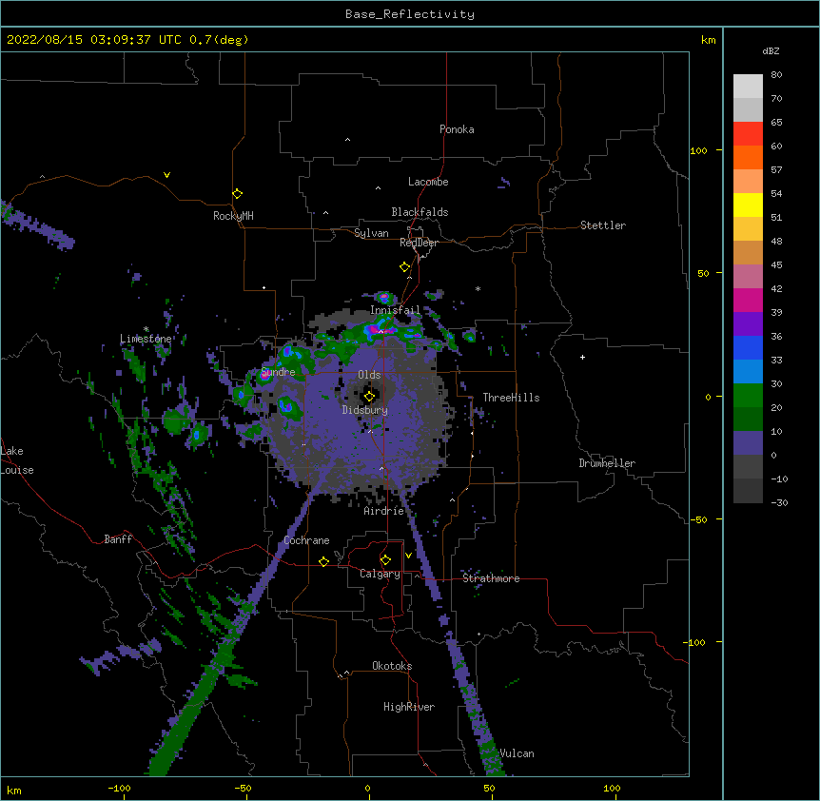Click the -50 tick label on the vertical axis

[x=698, y=519]
